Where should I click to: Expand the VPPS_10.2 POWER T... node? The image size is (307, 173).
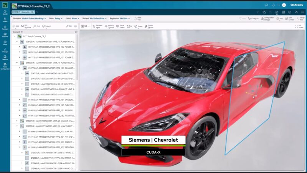(20, 47)
